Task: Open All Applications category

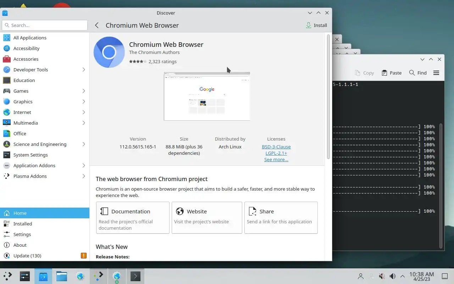Action: tap(45, 38)
